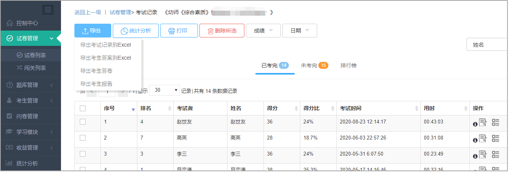
Task: Sort by the 序号 column arrow
Action: coord(133,109)
